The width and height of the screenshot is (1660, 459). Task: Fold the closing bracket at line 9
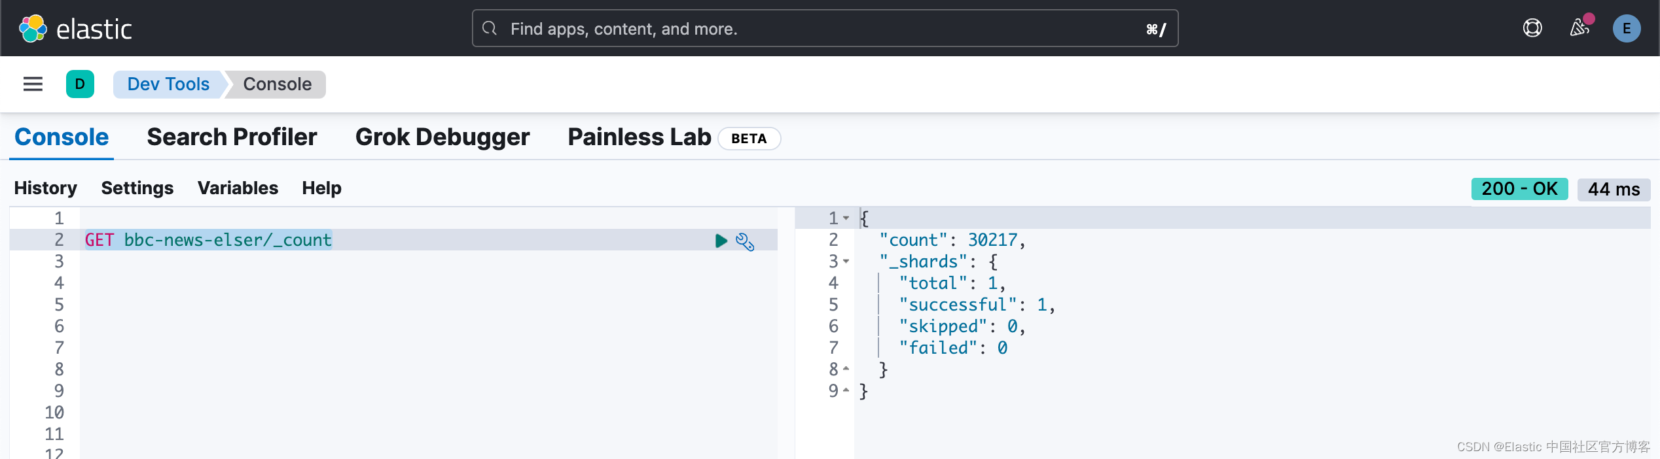click(x=846, y=391)
